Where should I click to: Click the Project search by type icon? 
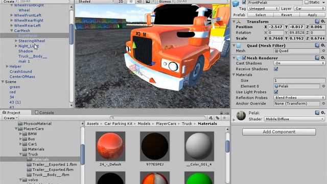click(x=211, y=118)
